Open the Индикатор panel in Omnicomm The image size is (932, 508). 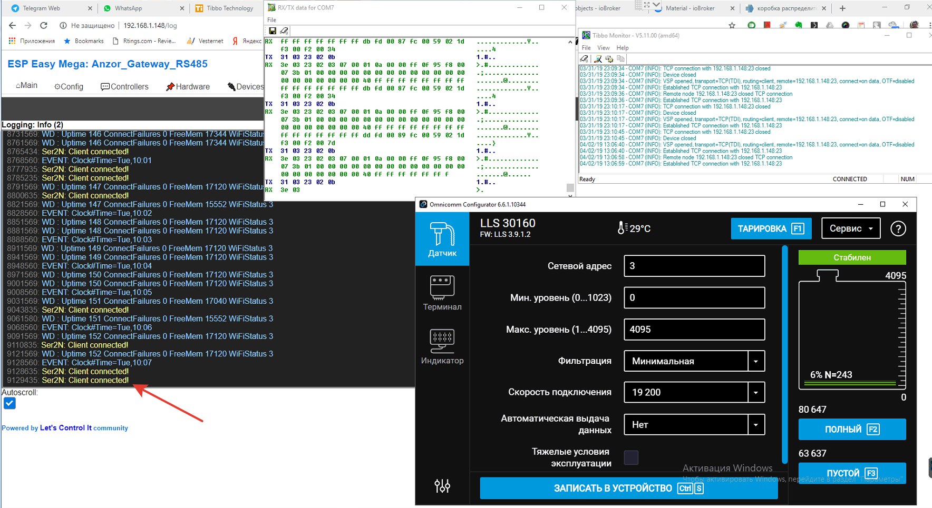442,346
